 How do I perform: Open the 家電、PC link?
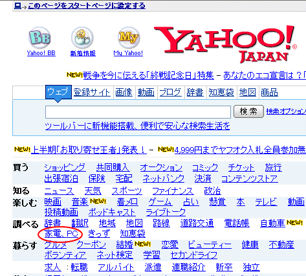61,234
